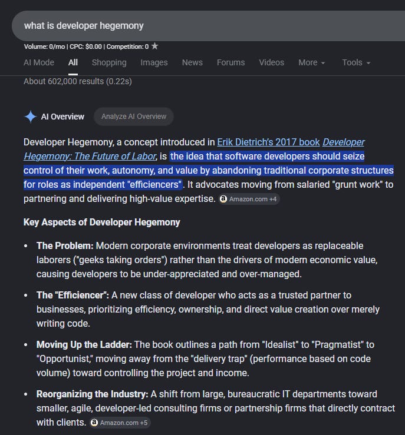Expand the Amazon.com +4 sources chip
Viewport: 405px width, 435px height.
(249, 199)
